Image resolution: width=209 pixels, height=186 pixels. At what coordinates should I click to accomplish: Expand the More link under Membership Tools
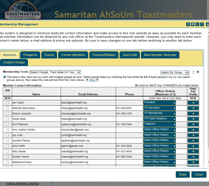point(92,80)
